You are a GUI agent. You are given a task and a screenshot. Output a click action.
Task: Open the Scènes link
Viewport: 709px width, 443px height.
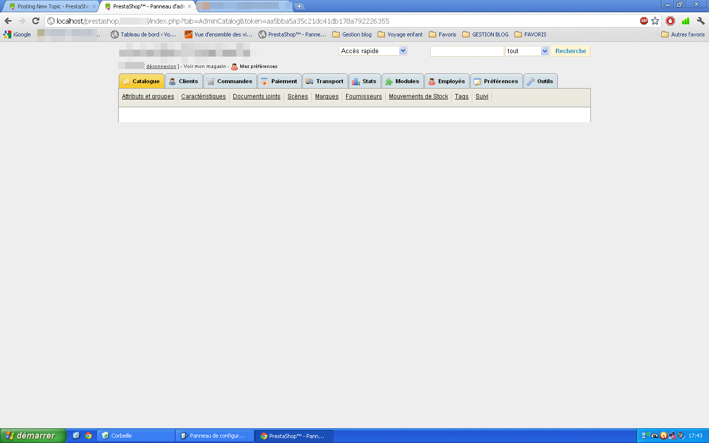click(x=298, y=96)
